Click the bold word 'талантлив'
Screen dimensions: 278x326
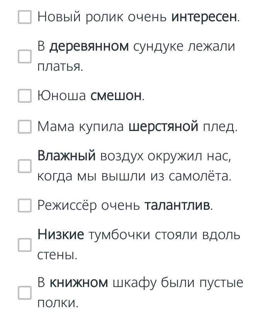point(178,205)
